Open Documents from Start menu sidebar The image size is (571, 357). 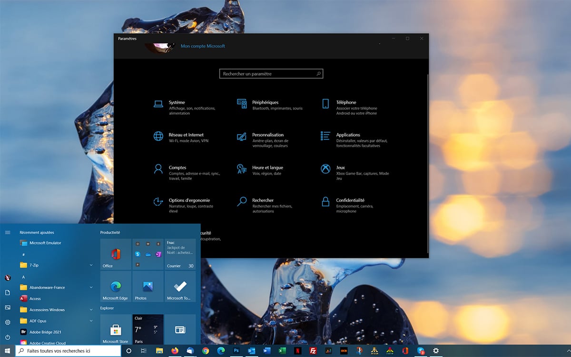(8, 292)
